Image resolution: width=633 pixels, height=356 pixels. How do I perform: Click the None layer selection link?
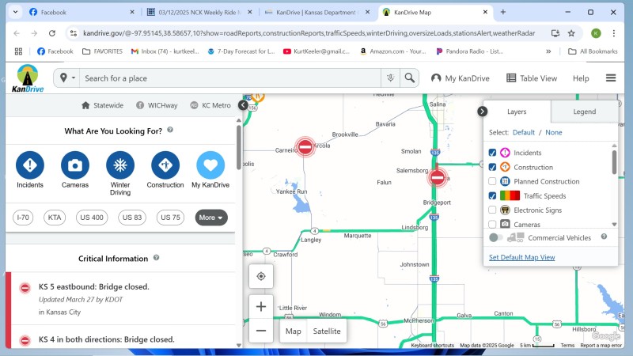[x=553, y=132]
